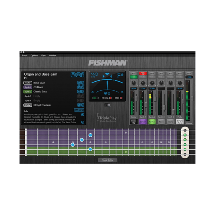Click the purple Synth 1 tag

click(x=28, y=87)
